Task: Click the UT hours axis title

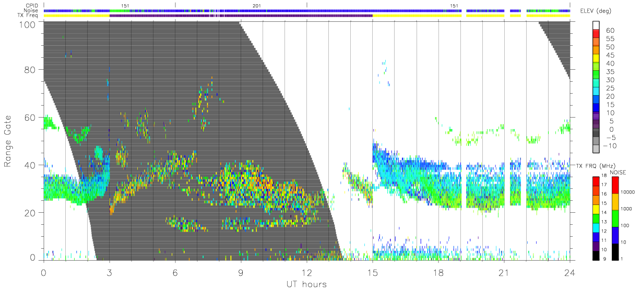Action: (x=306, y=284)
